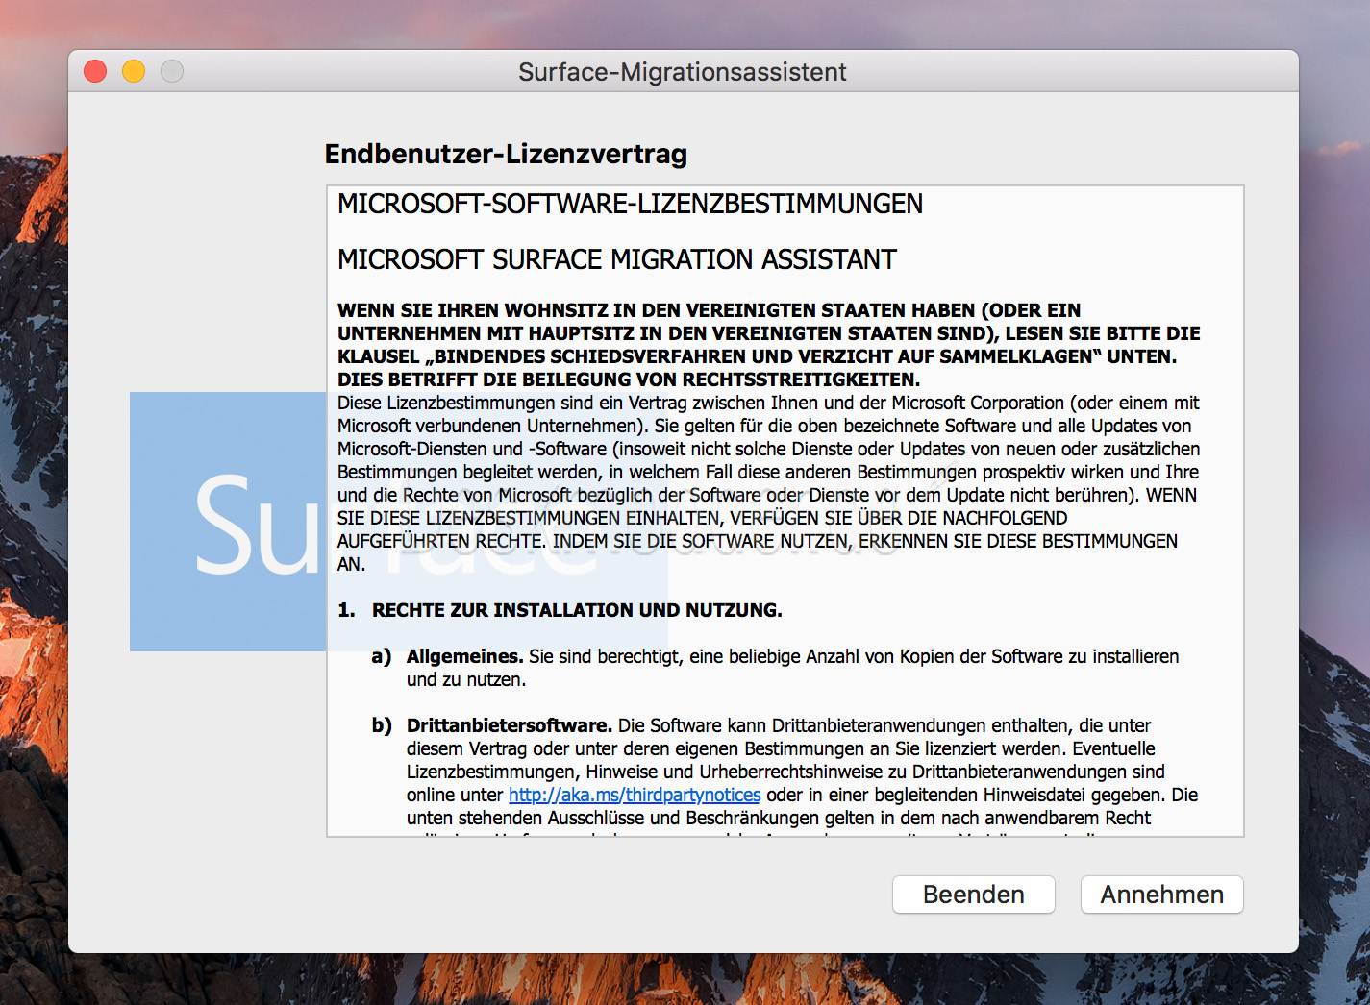Screen dimensions: 1370x1005
Task: Close the Surface-Migrationsassistent window
Action: [95, 71]
